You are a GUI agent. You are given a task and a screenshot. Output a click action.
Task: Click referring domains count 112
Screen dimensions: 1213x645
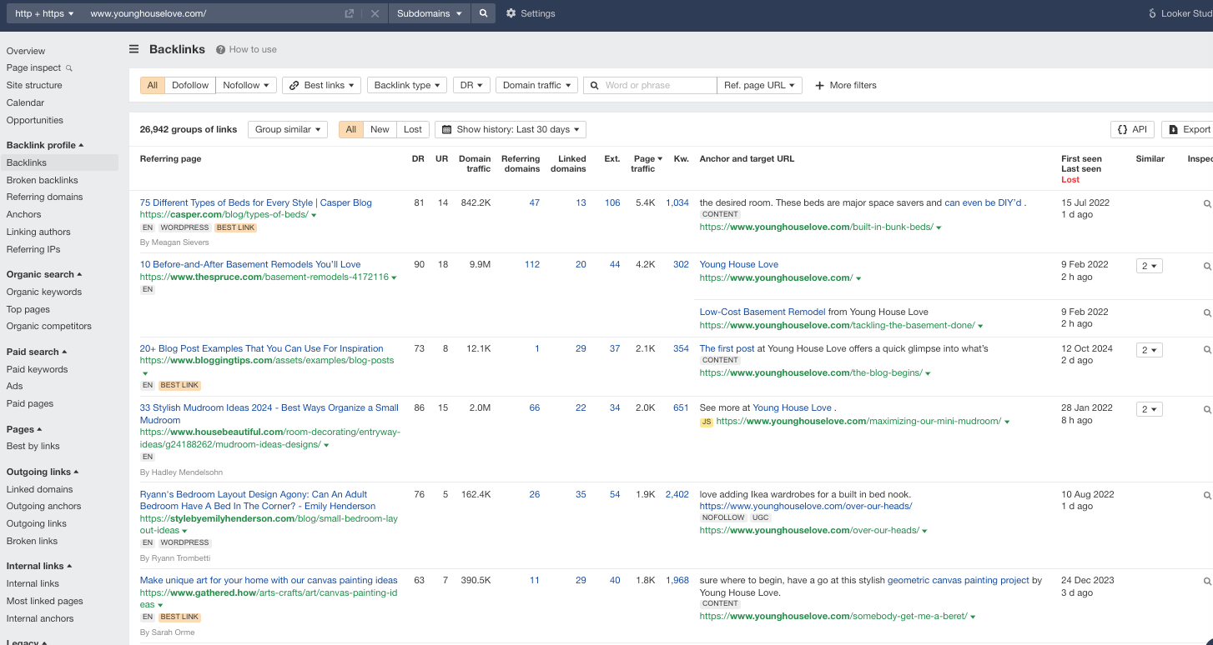532,264
